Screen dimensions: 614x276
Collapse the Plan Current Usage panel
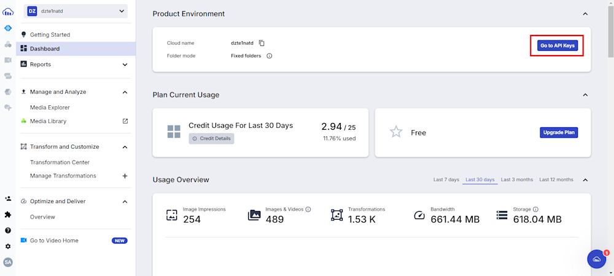(585, 95)
